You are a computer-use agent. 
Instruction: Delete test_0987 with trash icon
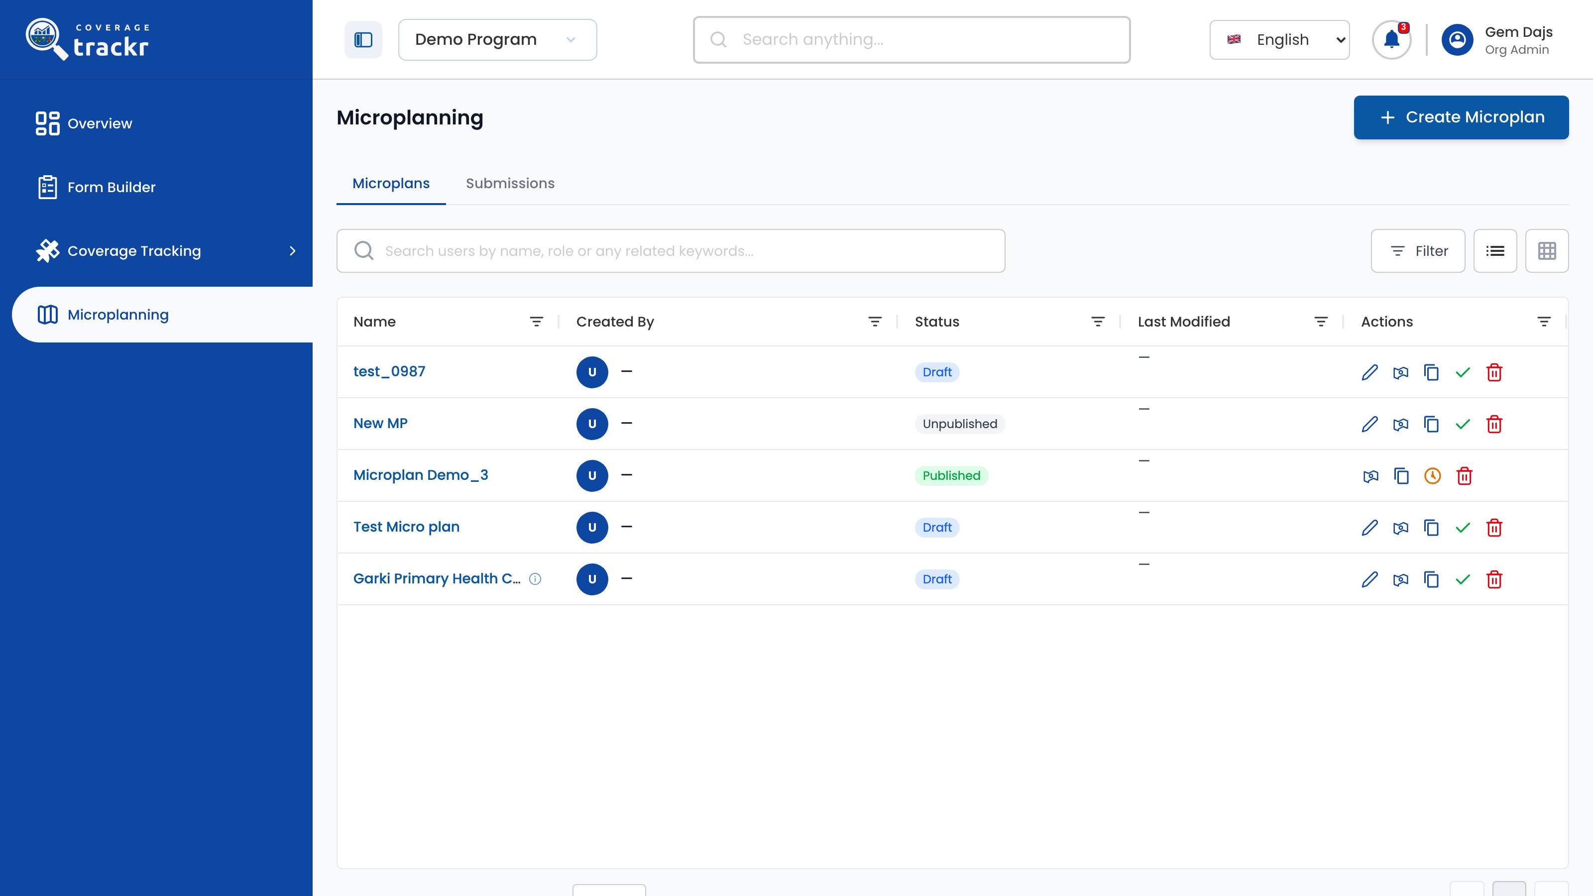(1494, 372)
